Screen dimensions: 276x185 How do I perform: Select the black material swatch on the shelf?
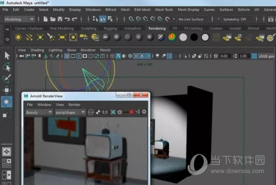pyautogui.click(x=194, y=37)
